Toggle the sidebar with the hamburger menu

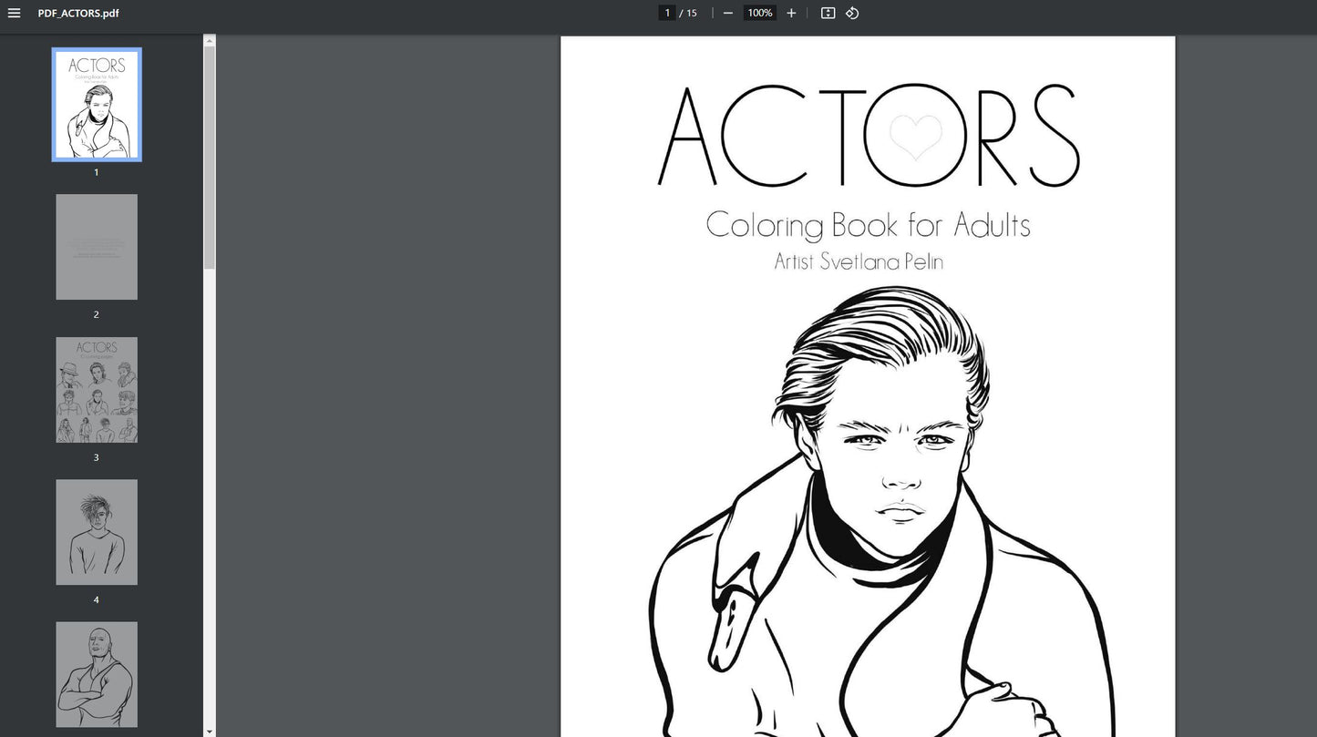click(14, 13)
